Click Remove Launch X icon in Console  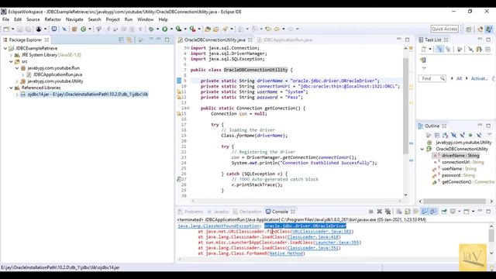(379, 212)
